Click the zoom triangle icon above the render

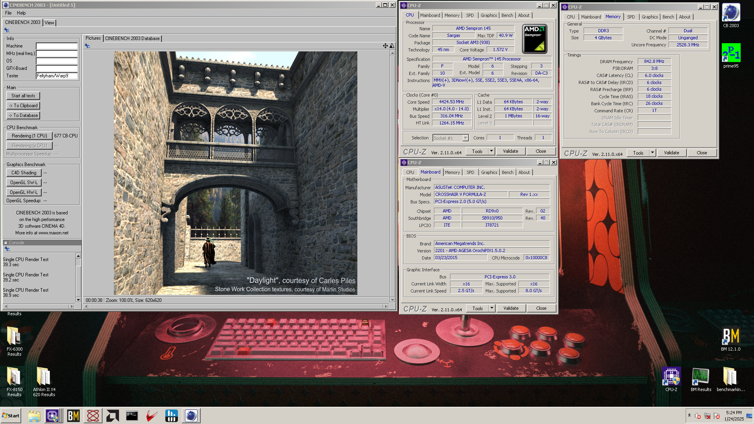392,46
